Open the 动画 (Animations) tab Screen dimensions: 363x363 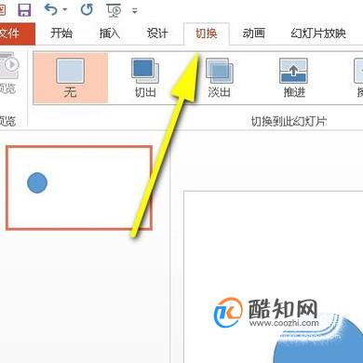pyautogui.click(x=254, y=34)
